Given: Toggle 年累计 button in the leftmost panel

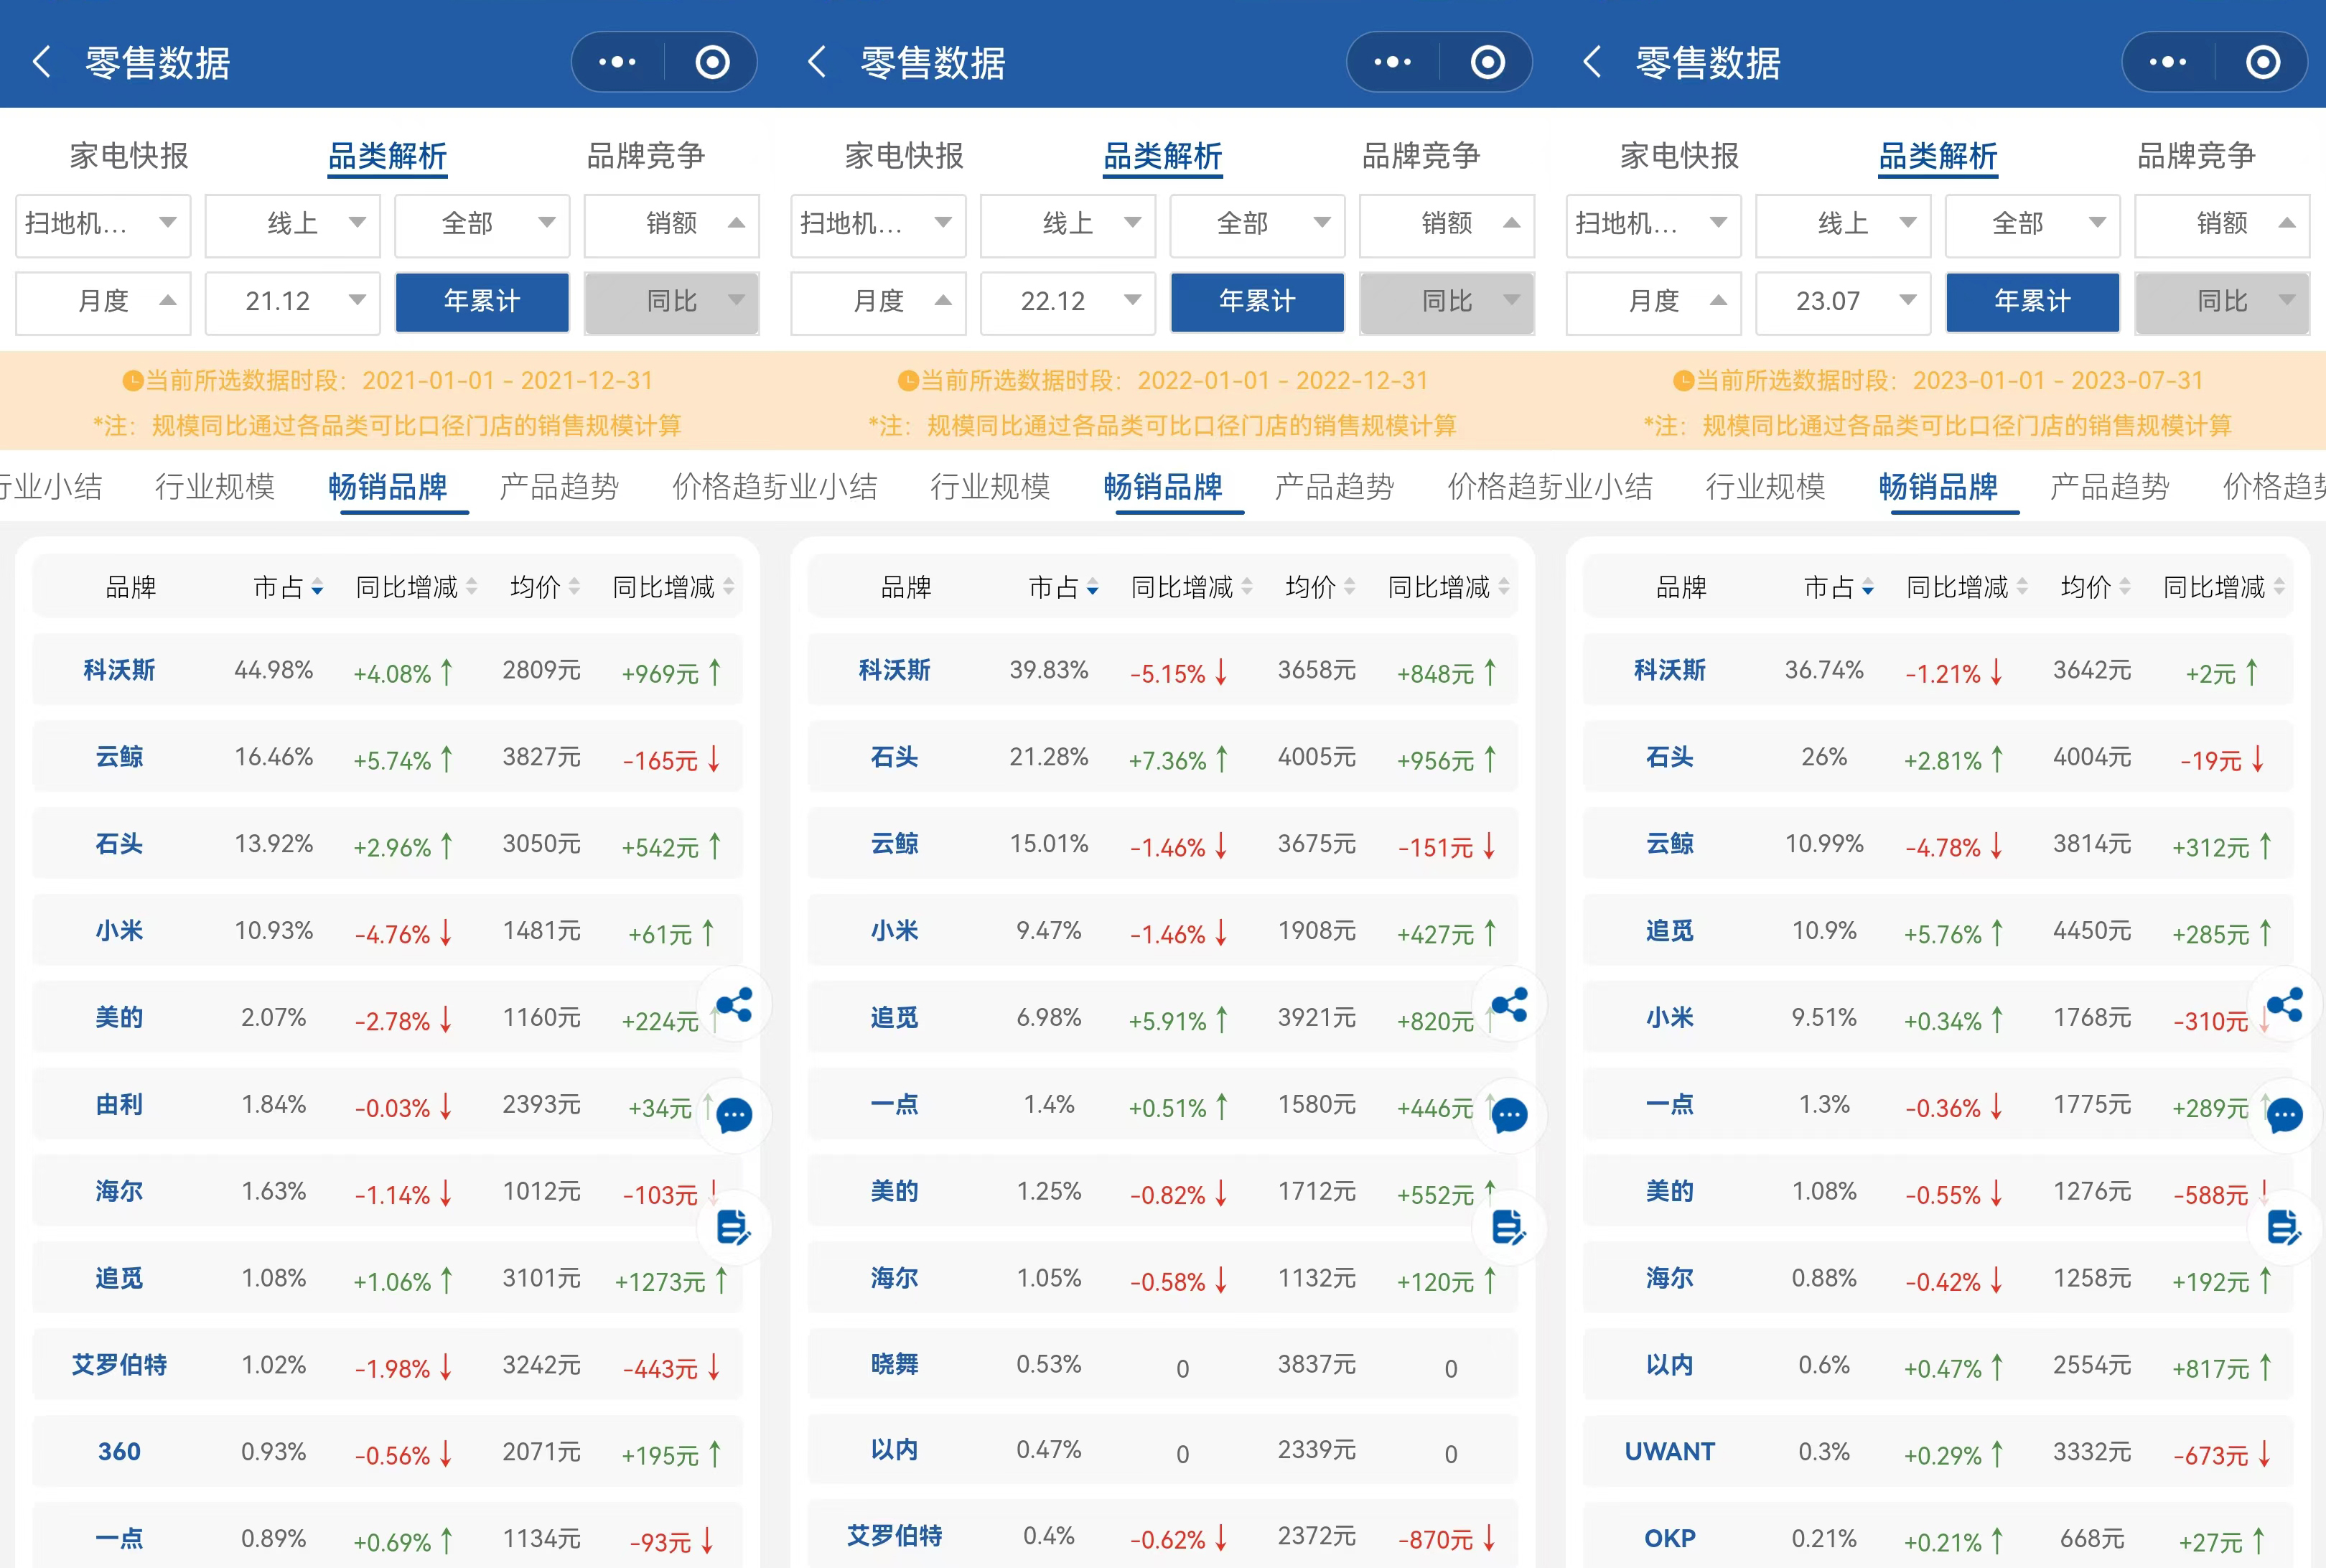Looking at the screenshot, I should [482, 301].
